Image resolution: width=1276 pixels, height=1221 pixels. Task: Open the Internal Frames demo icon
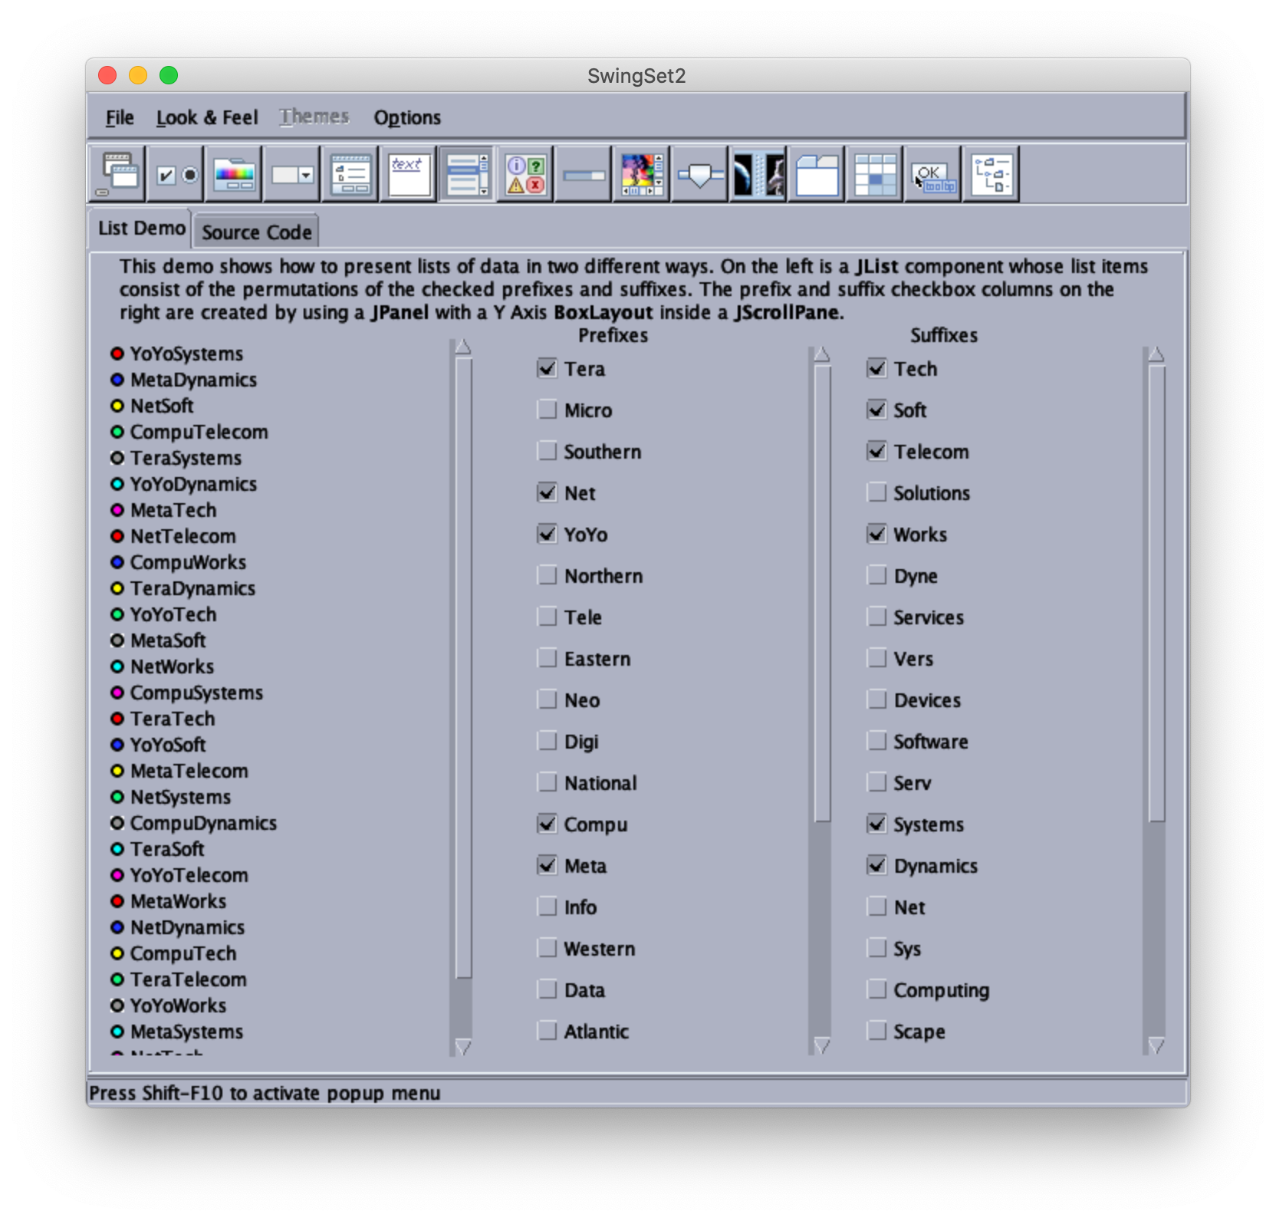coord(118,174)
